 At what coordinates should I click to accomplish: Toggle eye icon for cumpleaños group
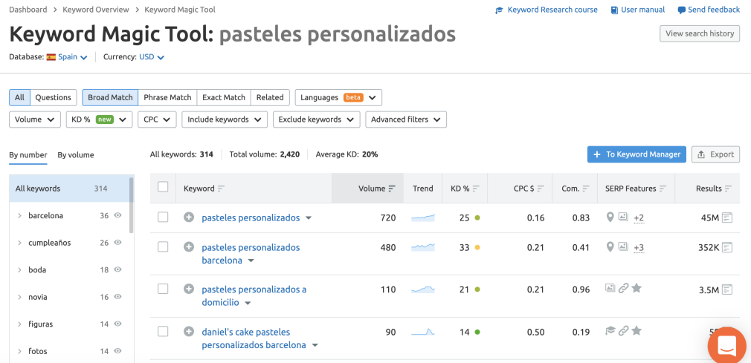(x=117, y=243)
